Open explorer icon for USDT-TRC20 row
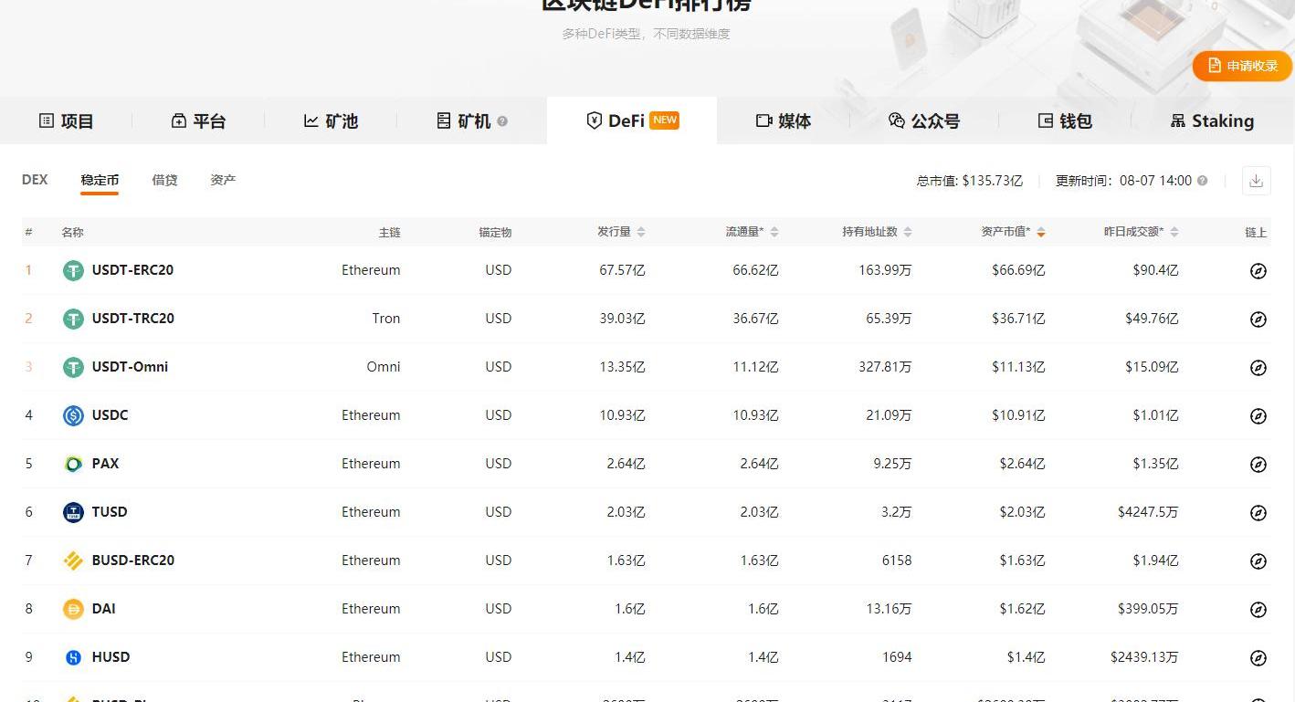The height and width of the screenshot is (702, 1295). [1258, 320]
